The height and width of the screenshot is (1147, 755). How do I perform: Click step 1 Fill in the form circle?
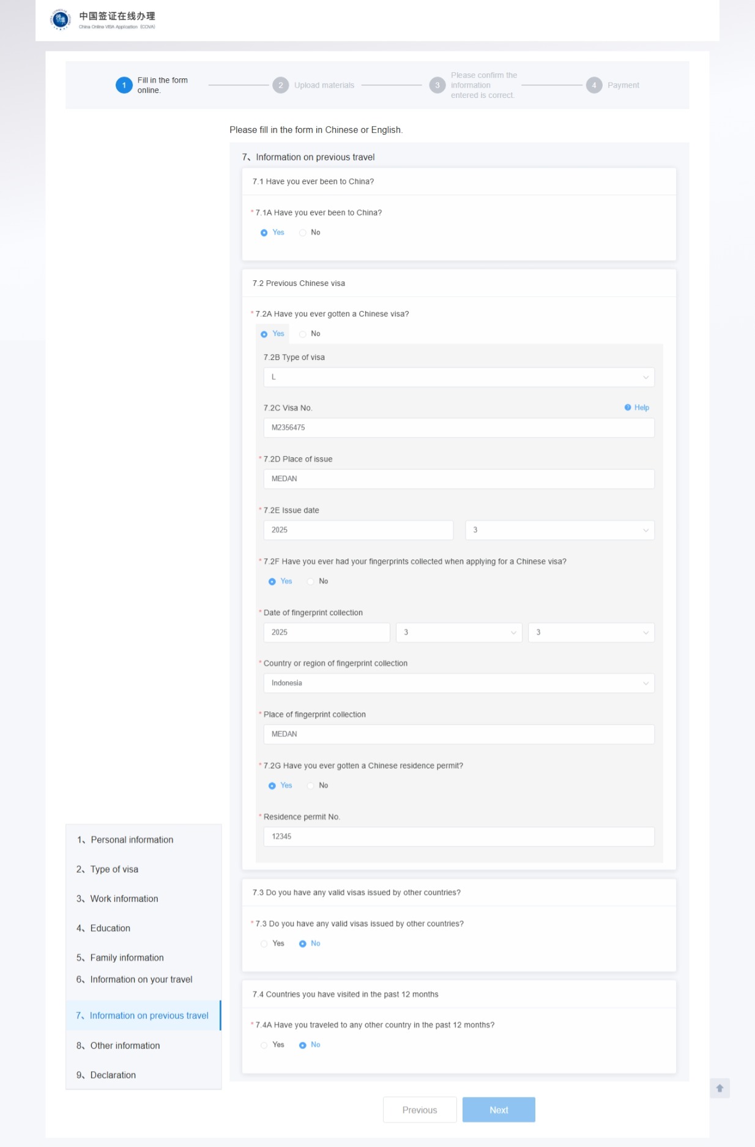click(124, 85)
